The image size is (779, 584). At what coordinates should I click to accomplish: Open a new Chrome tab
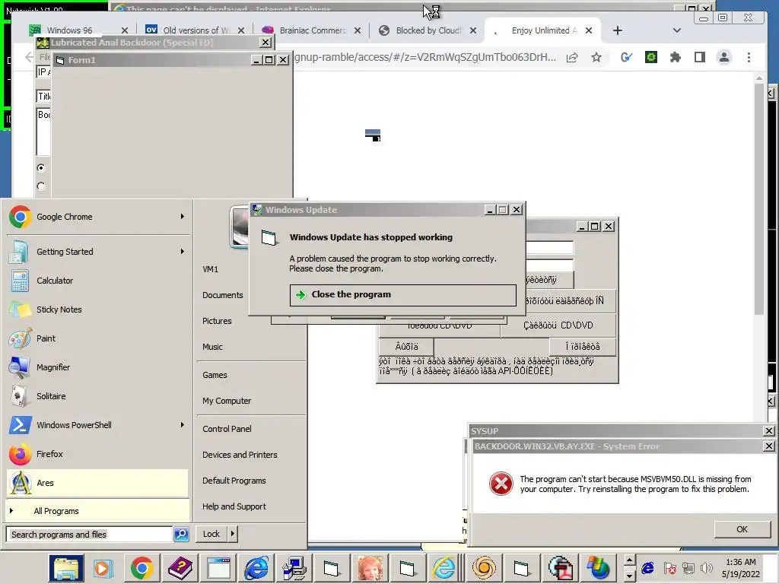[x=618, y=30]
